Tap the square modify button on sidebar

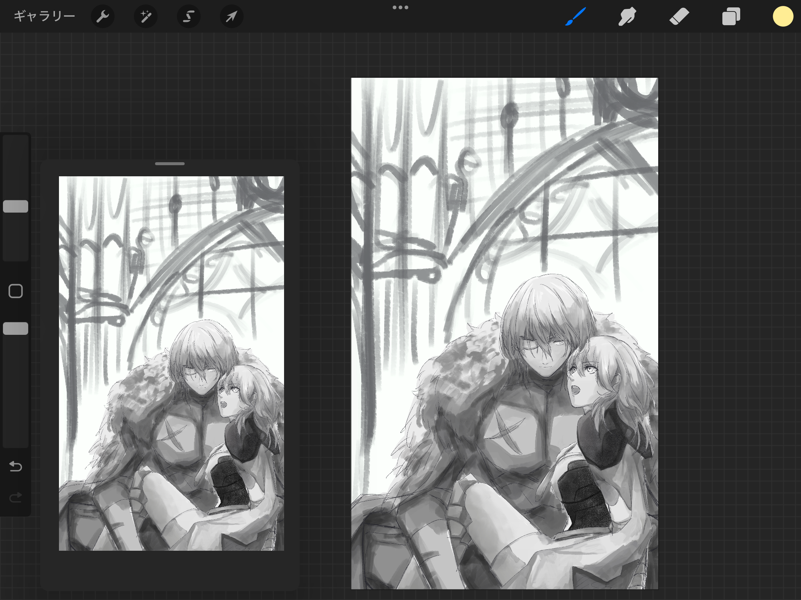tap(16, 291)
